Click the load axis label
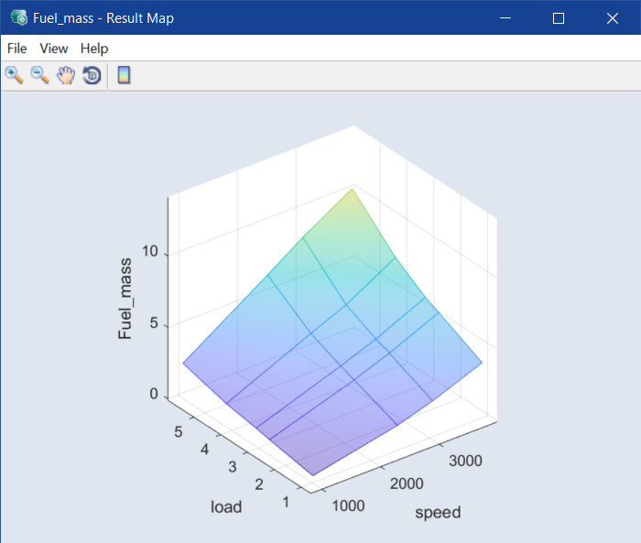This screenshot has width=641, height=543. [226, 506]
